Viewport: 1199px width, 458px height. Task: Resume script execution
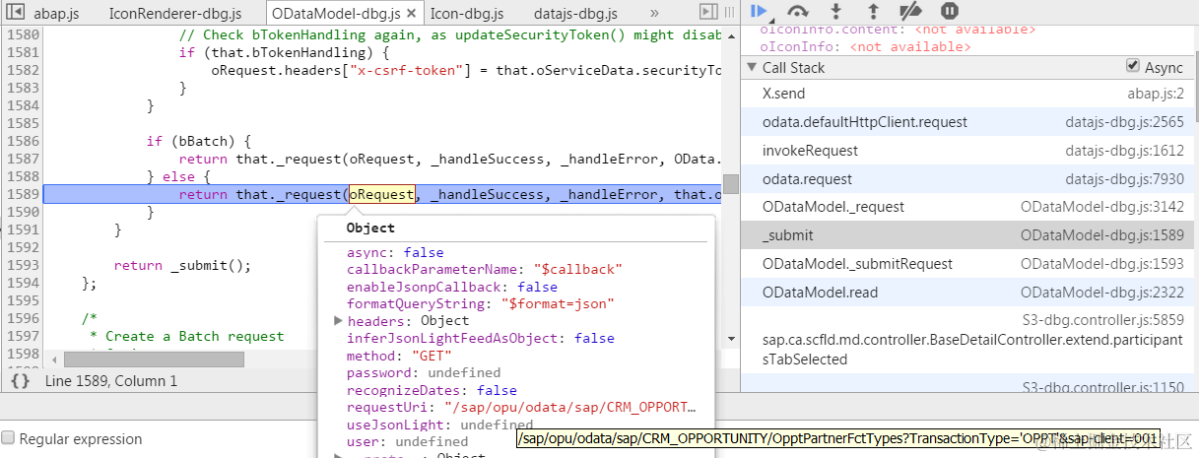coord(759,11)
